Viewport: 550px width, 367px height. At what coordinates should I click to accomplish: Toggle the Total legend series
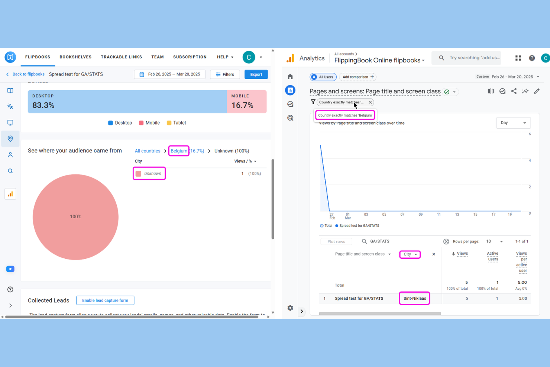pyautogui.click(x=326, y=226)
